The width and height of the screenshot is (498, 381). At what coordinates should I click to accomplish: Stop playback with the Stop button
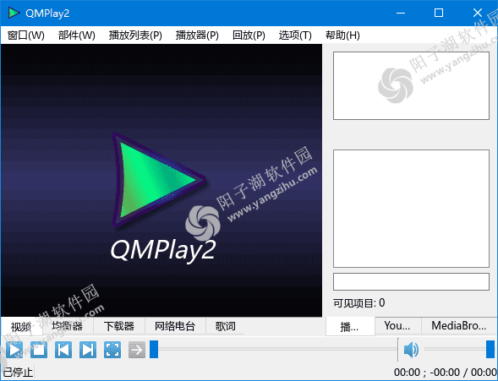39,350
